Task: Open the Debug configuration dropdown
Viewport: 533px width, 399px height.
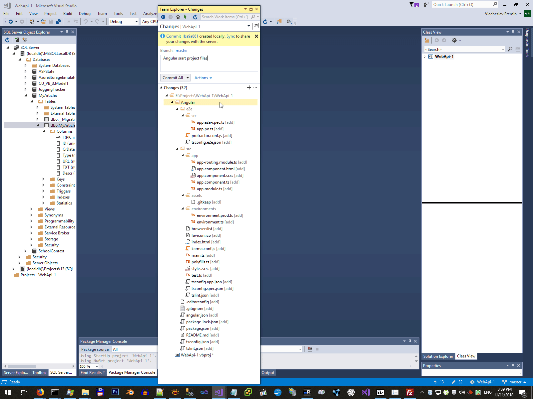Action: click(x=124, y=22)
